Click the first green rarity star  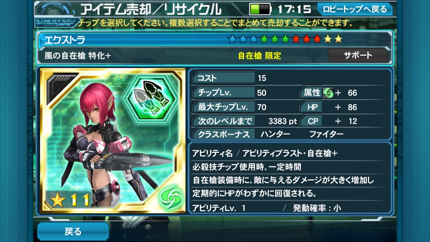coord(264,39)
